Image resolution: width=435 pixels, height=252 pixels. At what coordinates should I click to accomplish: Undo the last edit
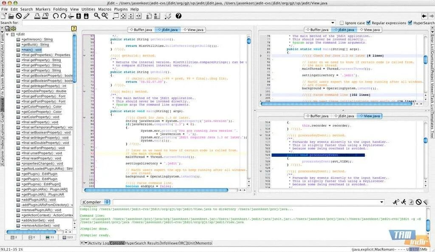pyautogui.click(x=56, y=16)
